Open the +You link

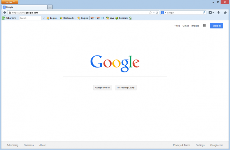(x=177, y=26)
